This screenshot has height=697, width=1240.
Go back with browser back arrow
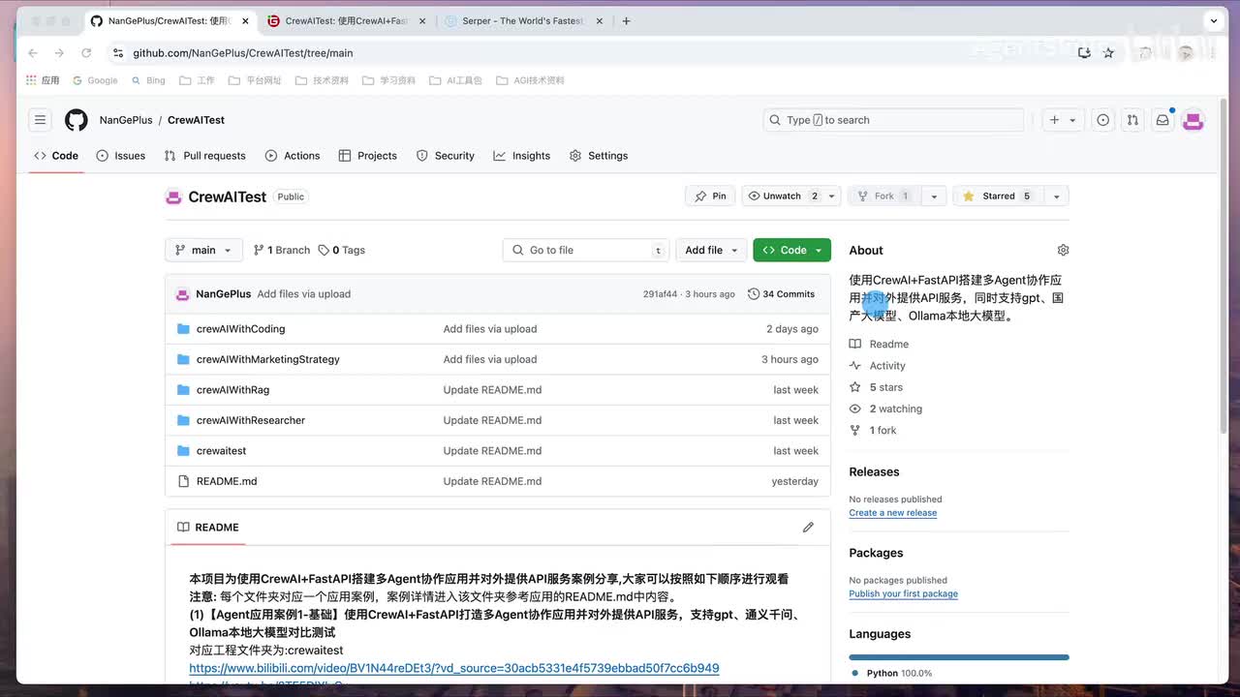coord(33,53)
